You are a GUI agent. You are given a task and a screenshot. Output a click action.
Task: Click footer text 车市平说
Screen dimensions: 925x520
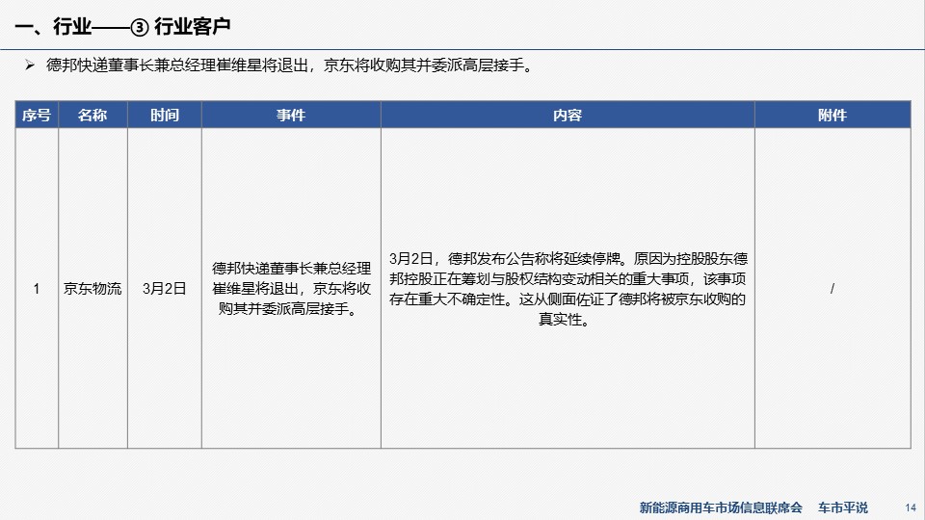(x=842, y=507)
